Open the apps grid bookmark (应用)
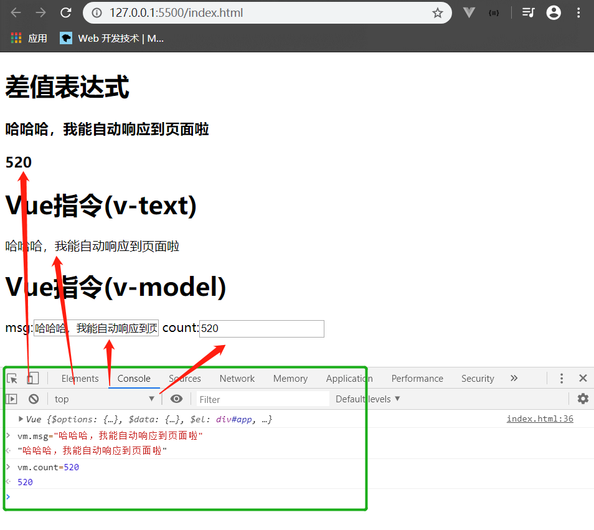The image size is (594, 530). point(29,38)
